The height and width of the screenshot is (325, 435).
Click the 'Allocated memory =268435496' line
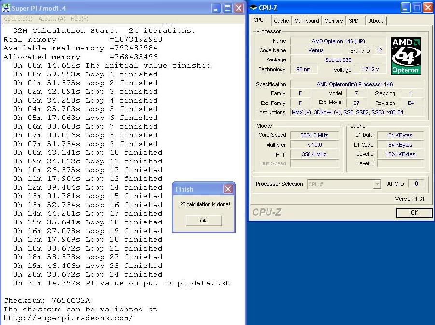click(x=81, y=57)
